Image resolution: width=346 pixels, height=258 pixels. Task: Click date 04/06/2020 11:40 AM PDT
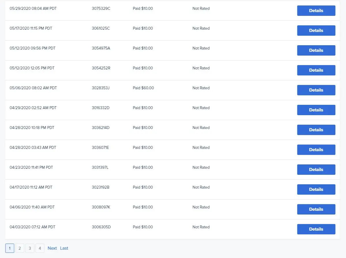[32, 207]
